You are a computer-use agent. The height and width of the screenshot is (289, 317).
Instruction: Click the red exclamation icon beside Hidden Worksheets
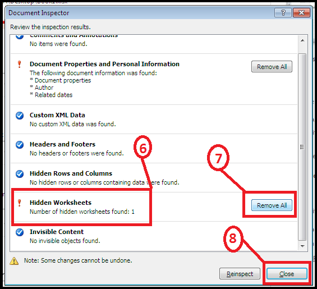coord(20,203)
